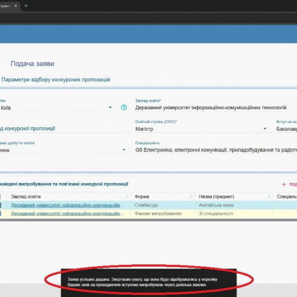
Task: Open column menu for Назва (предмет) header
Action: (268, 197)
